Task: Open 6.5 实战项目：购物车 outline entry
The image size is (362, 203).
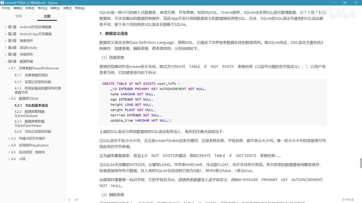Action: coord(28,152)
